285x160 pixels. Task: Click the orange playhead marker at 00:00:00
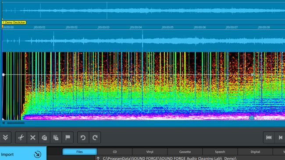(x=3, y=27)
